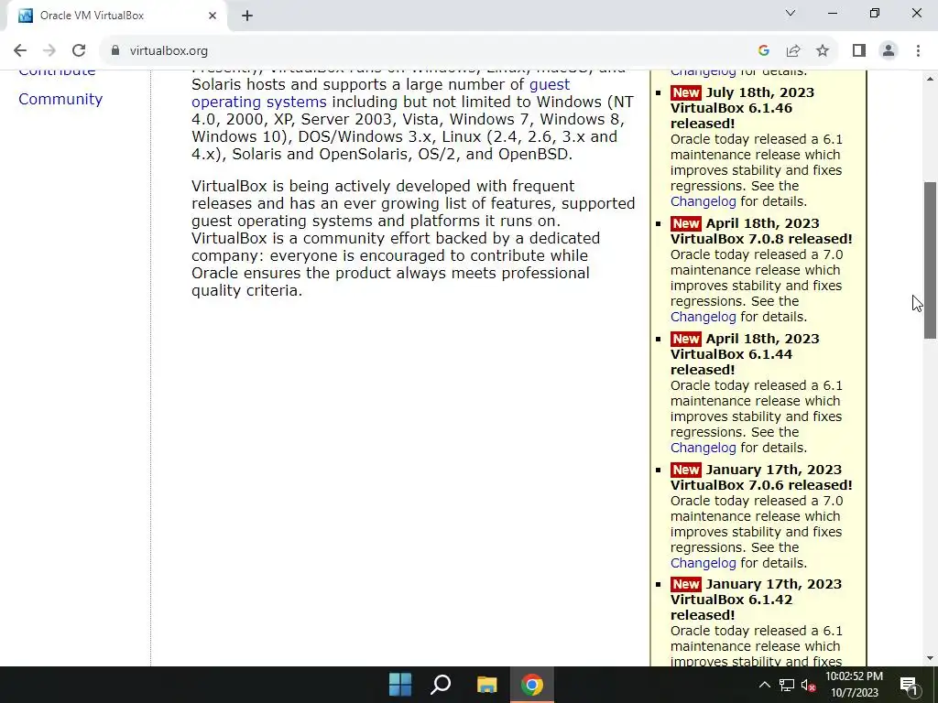Expand the tab search chevron
938x703 pixels.
pos(791,13)
